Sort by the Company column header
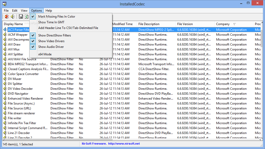The height and width of the screenshot is (149, 265). coord(234,24)
